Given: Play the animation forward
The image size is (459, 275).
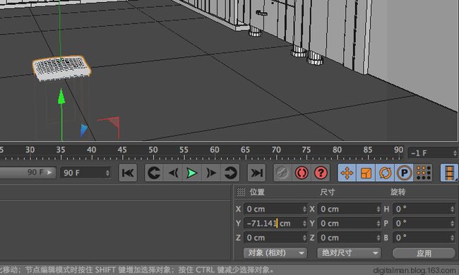Looking at the screenshot, I should point(192,173).
